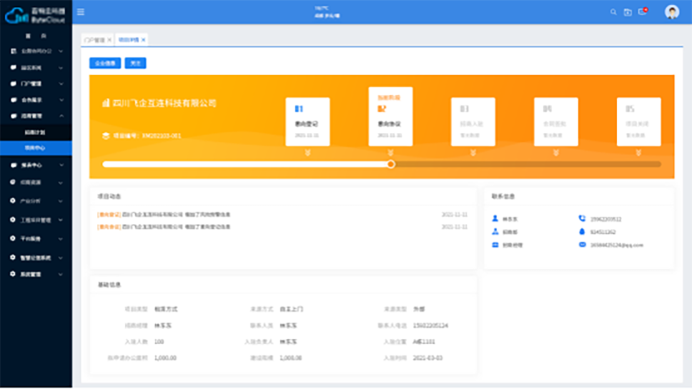This screenshot has width=692, height=389.
Task: Switch to the 项目详情 tab
Action: [x=129, y=40]
